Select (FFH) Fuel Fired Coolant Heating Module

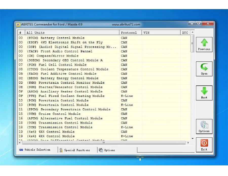click(104, 96)
